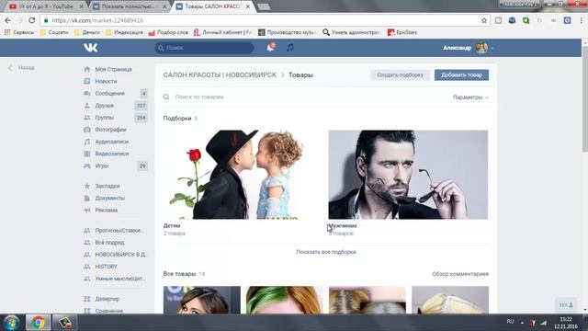Screen dimensions: 588x331
Task: Click the VK logo in header
Action: coord(90,48)
